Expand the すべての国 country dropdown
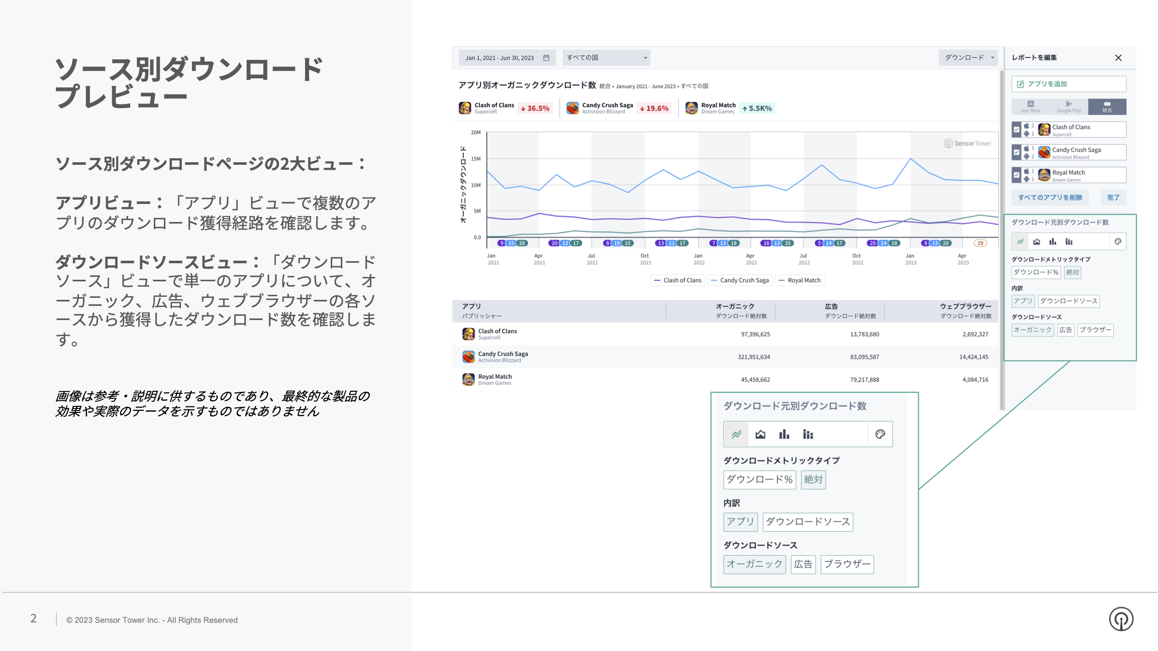 coord(606,58)
